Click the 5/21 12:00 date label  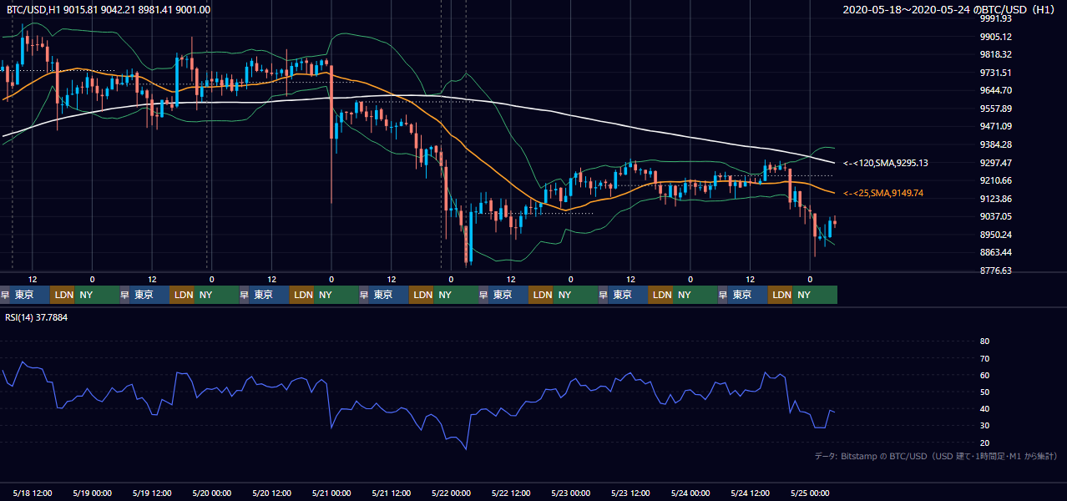point(391,493)
